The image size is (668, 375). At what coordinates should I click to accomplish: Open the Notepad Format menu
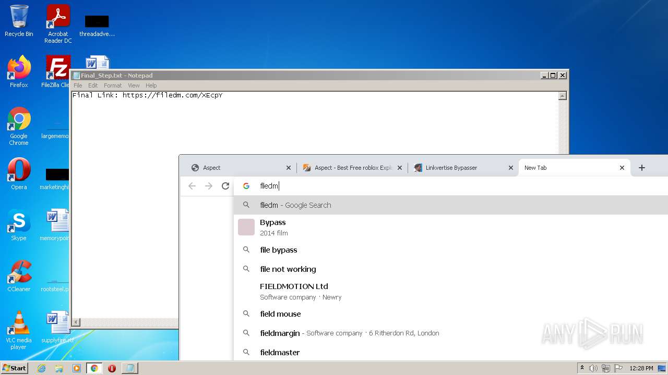tap(113, 85)
